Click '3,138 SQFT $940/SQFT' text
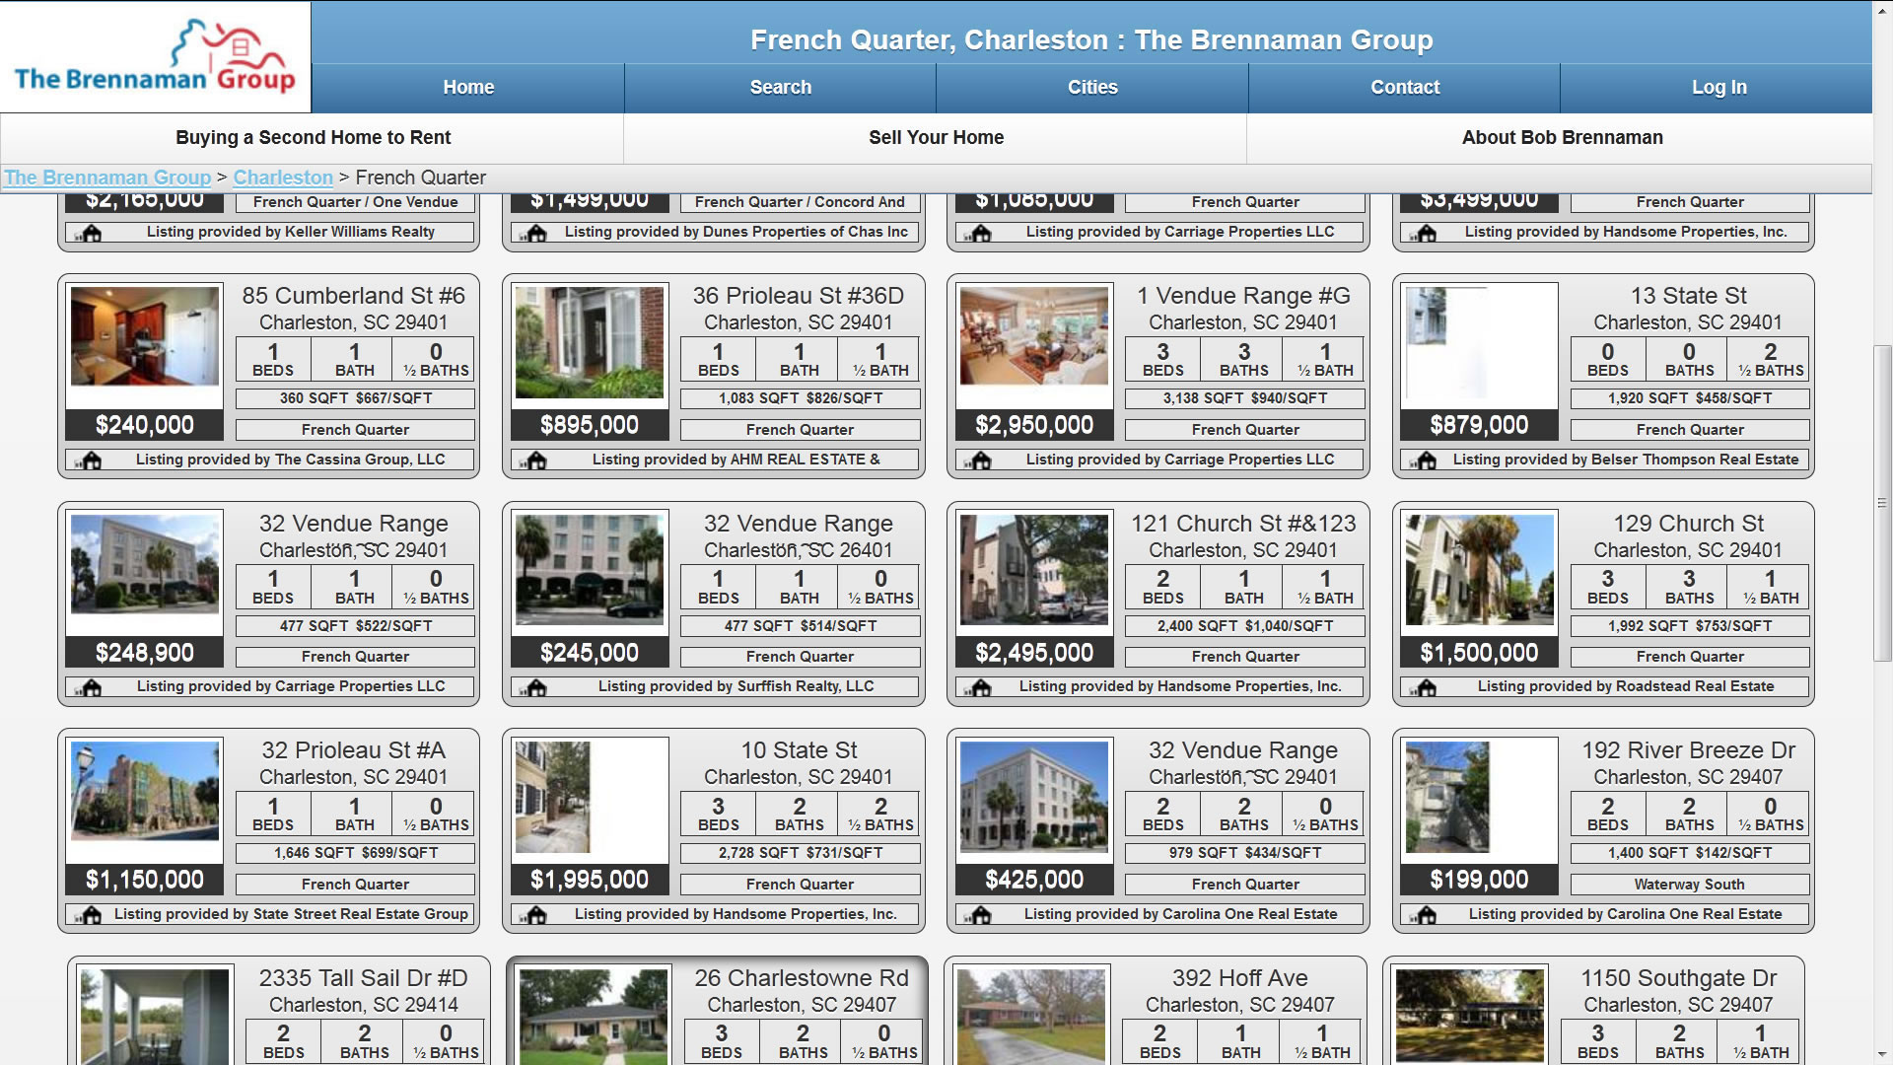1893x1065 pixels. pos(1244,398)
